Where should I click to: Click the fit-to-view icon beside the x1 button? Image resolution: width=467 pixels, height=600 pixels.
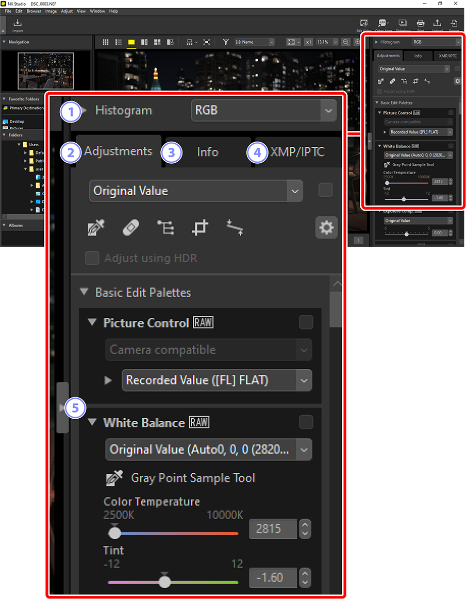click(291, 42)
